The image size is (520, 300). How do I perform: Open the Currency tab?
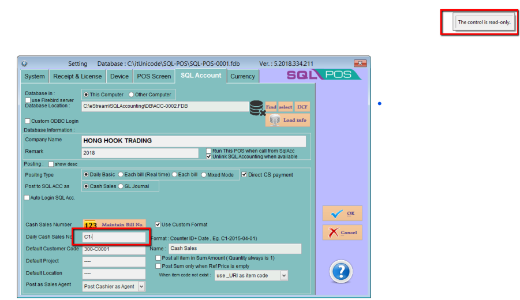coord(242,76)
